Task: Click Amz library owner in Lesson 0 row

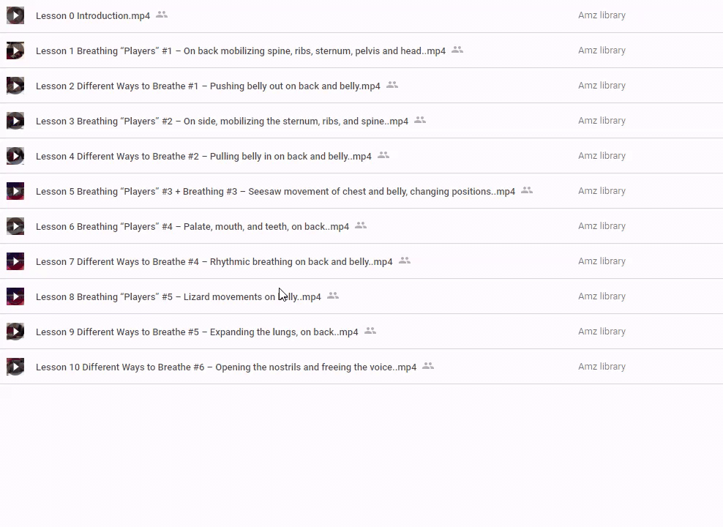Action: click(x=602, y=15)
